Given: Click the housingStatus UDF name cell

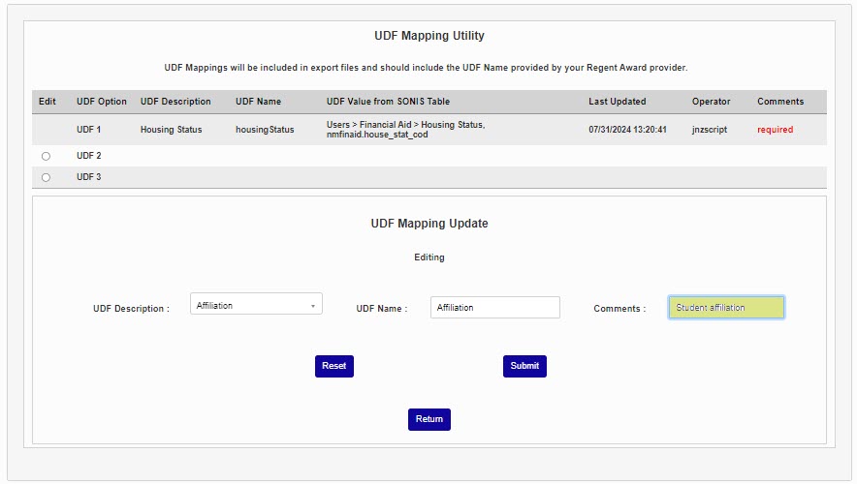Looking at the screenshot, I should [265, 130].
